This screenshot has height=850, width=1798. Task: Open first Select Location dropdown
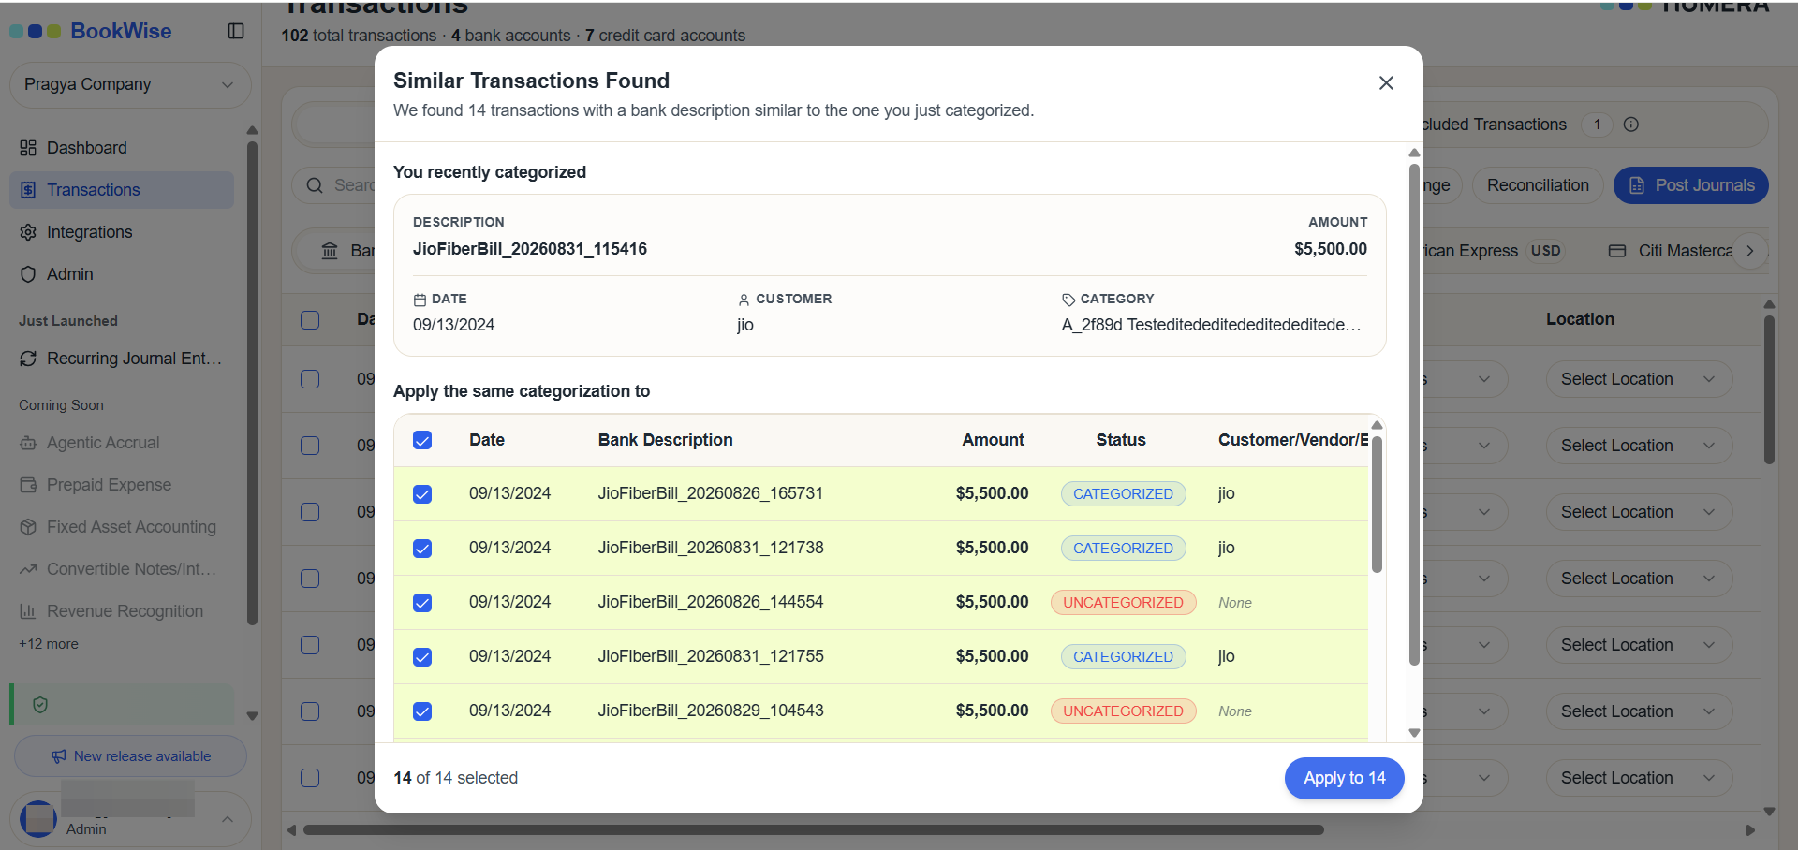coord(1639,379)
